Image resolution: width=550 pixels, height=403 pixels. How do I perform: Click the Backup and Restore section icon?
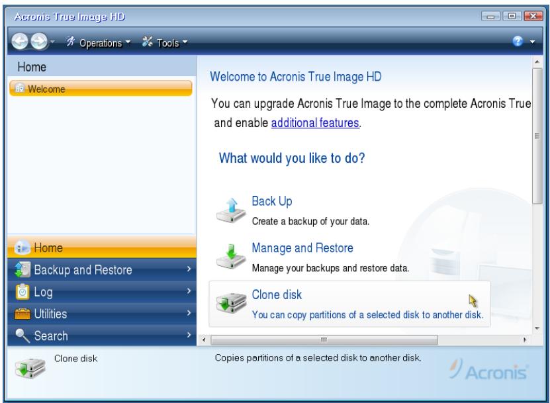(23, 269)
